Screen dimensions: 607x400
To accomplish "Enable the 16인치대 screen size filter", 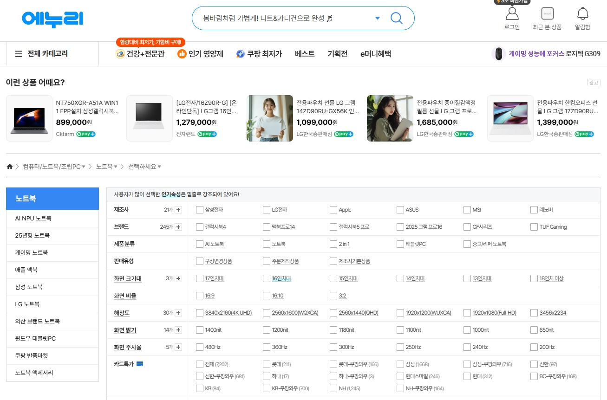I will 266,278.
